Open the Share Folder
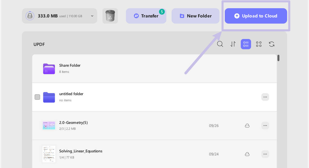 [x=70, y=65]
